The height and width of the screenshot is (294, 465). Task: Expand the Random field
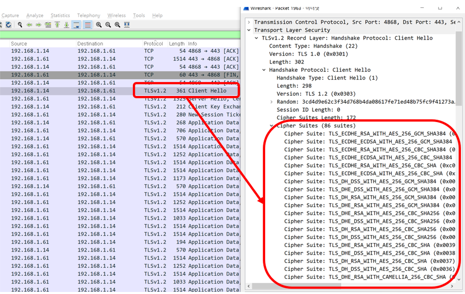[272, 102]
